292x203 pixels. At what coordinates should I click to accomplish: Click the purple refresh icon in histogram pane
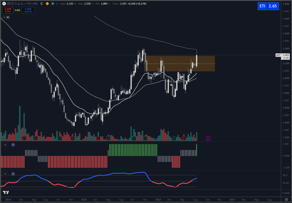point(13,145)
